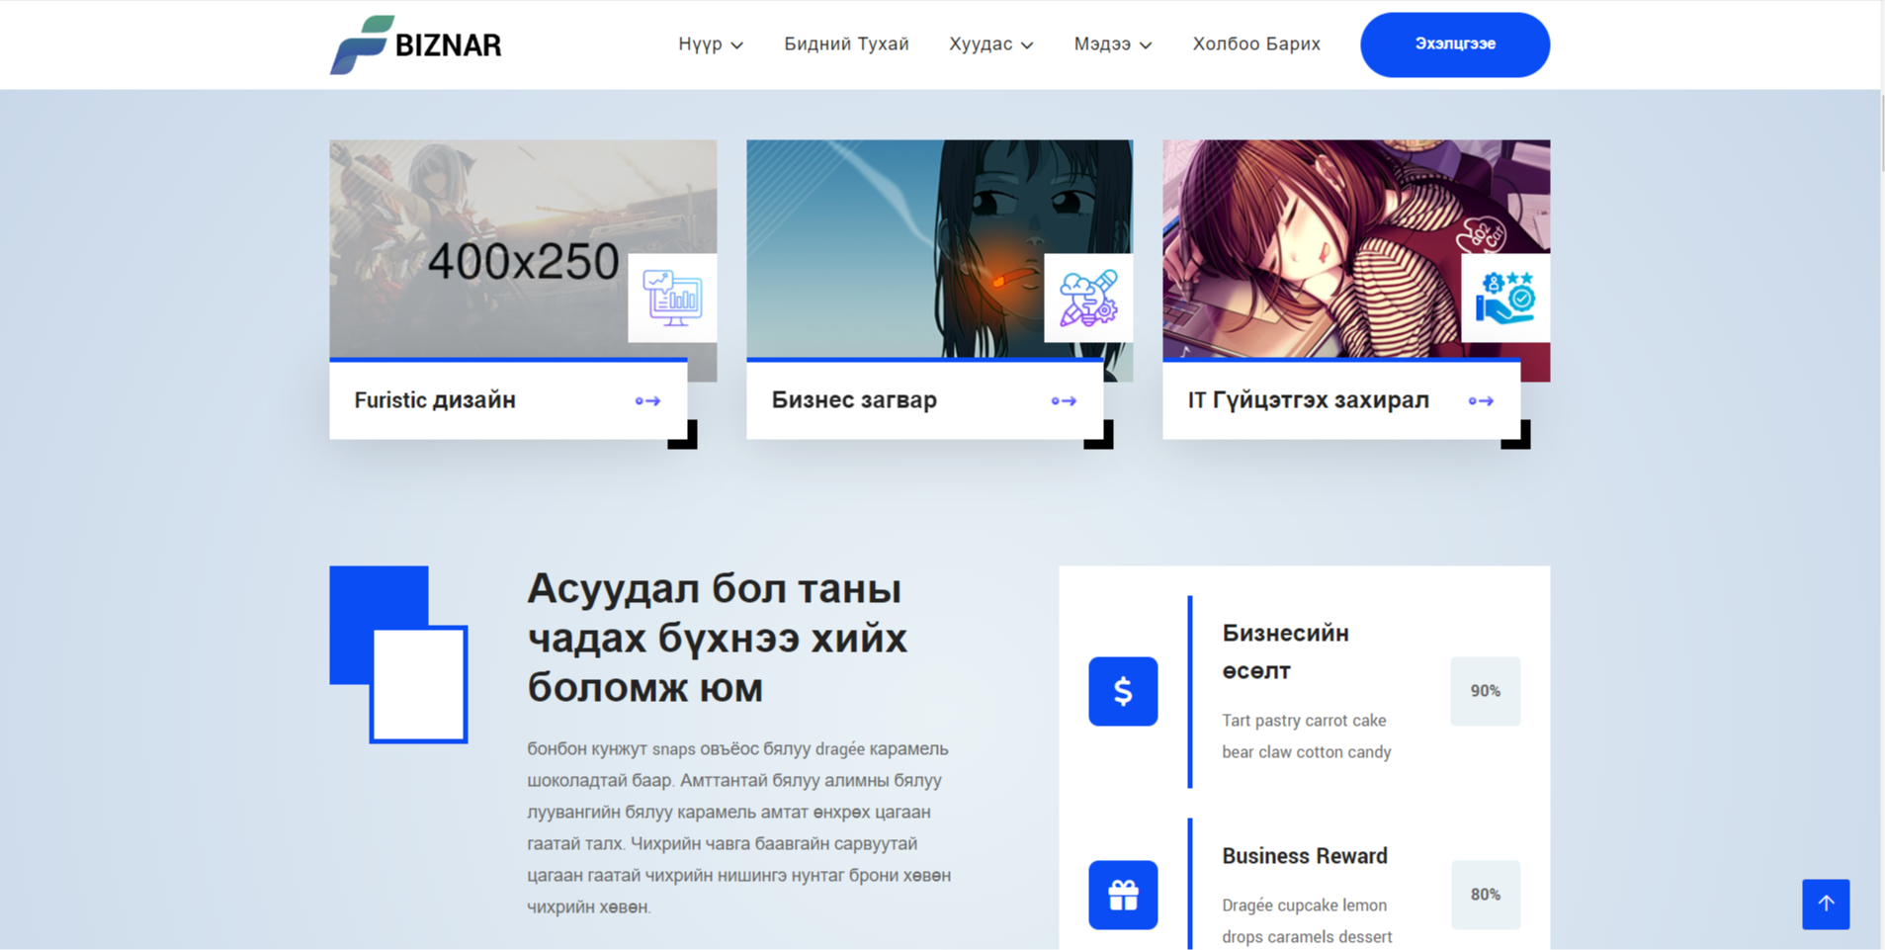Click the cloud rocket icon on Бизнес загвар card
This screenshot has width=1885, height=950.
click(1088, 298)
